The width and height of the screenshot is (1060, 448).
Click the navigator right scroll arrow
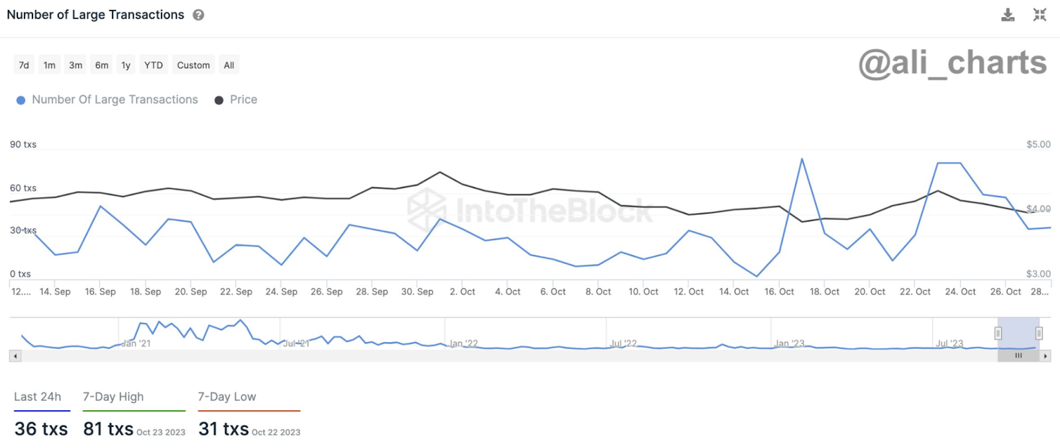pyautogui.click(x=1045, y=356)
